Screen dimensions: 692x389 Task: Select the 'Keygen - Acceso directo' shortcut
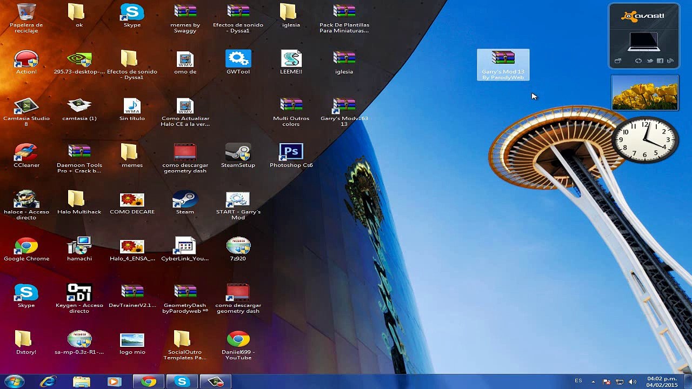79,299
